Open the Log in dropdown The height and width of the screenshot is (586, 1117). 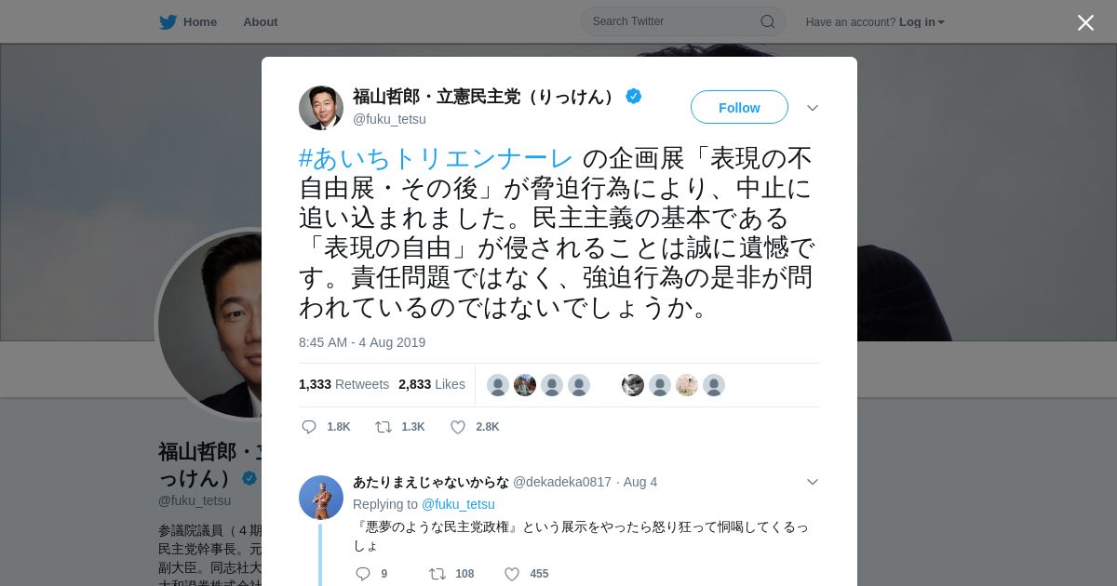(x=922, y=22)
